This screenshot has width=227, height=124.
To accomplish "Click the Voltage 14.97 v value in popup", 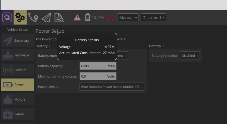I will [x=108, y=47].
